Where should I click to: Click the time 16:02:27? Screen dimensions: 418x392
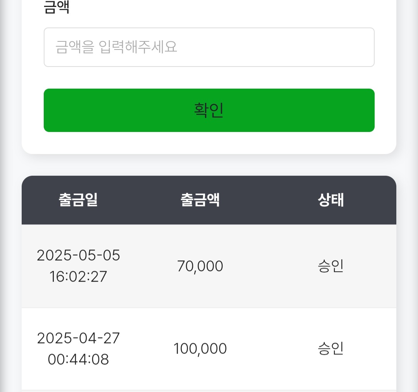coord(79,277)
